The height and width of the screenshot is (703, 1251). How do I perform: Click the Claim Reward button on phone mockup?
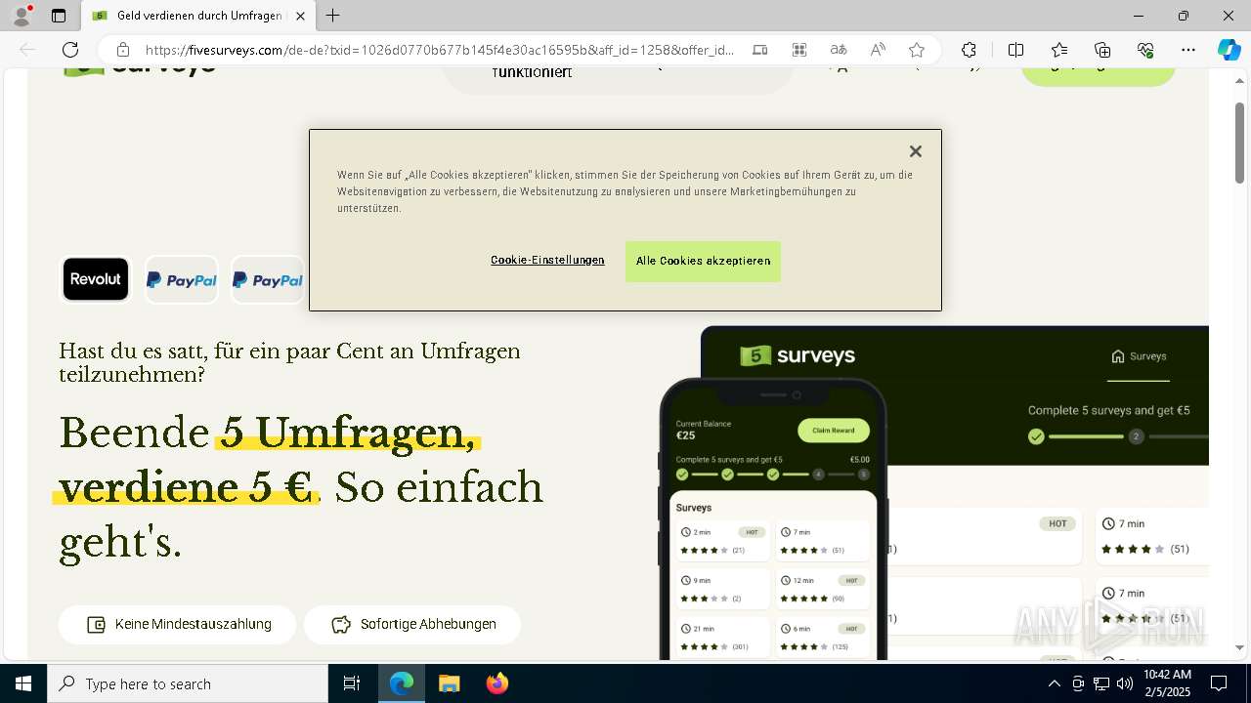[833, 431]
